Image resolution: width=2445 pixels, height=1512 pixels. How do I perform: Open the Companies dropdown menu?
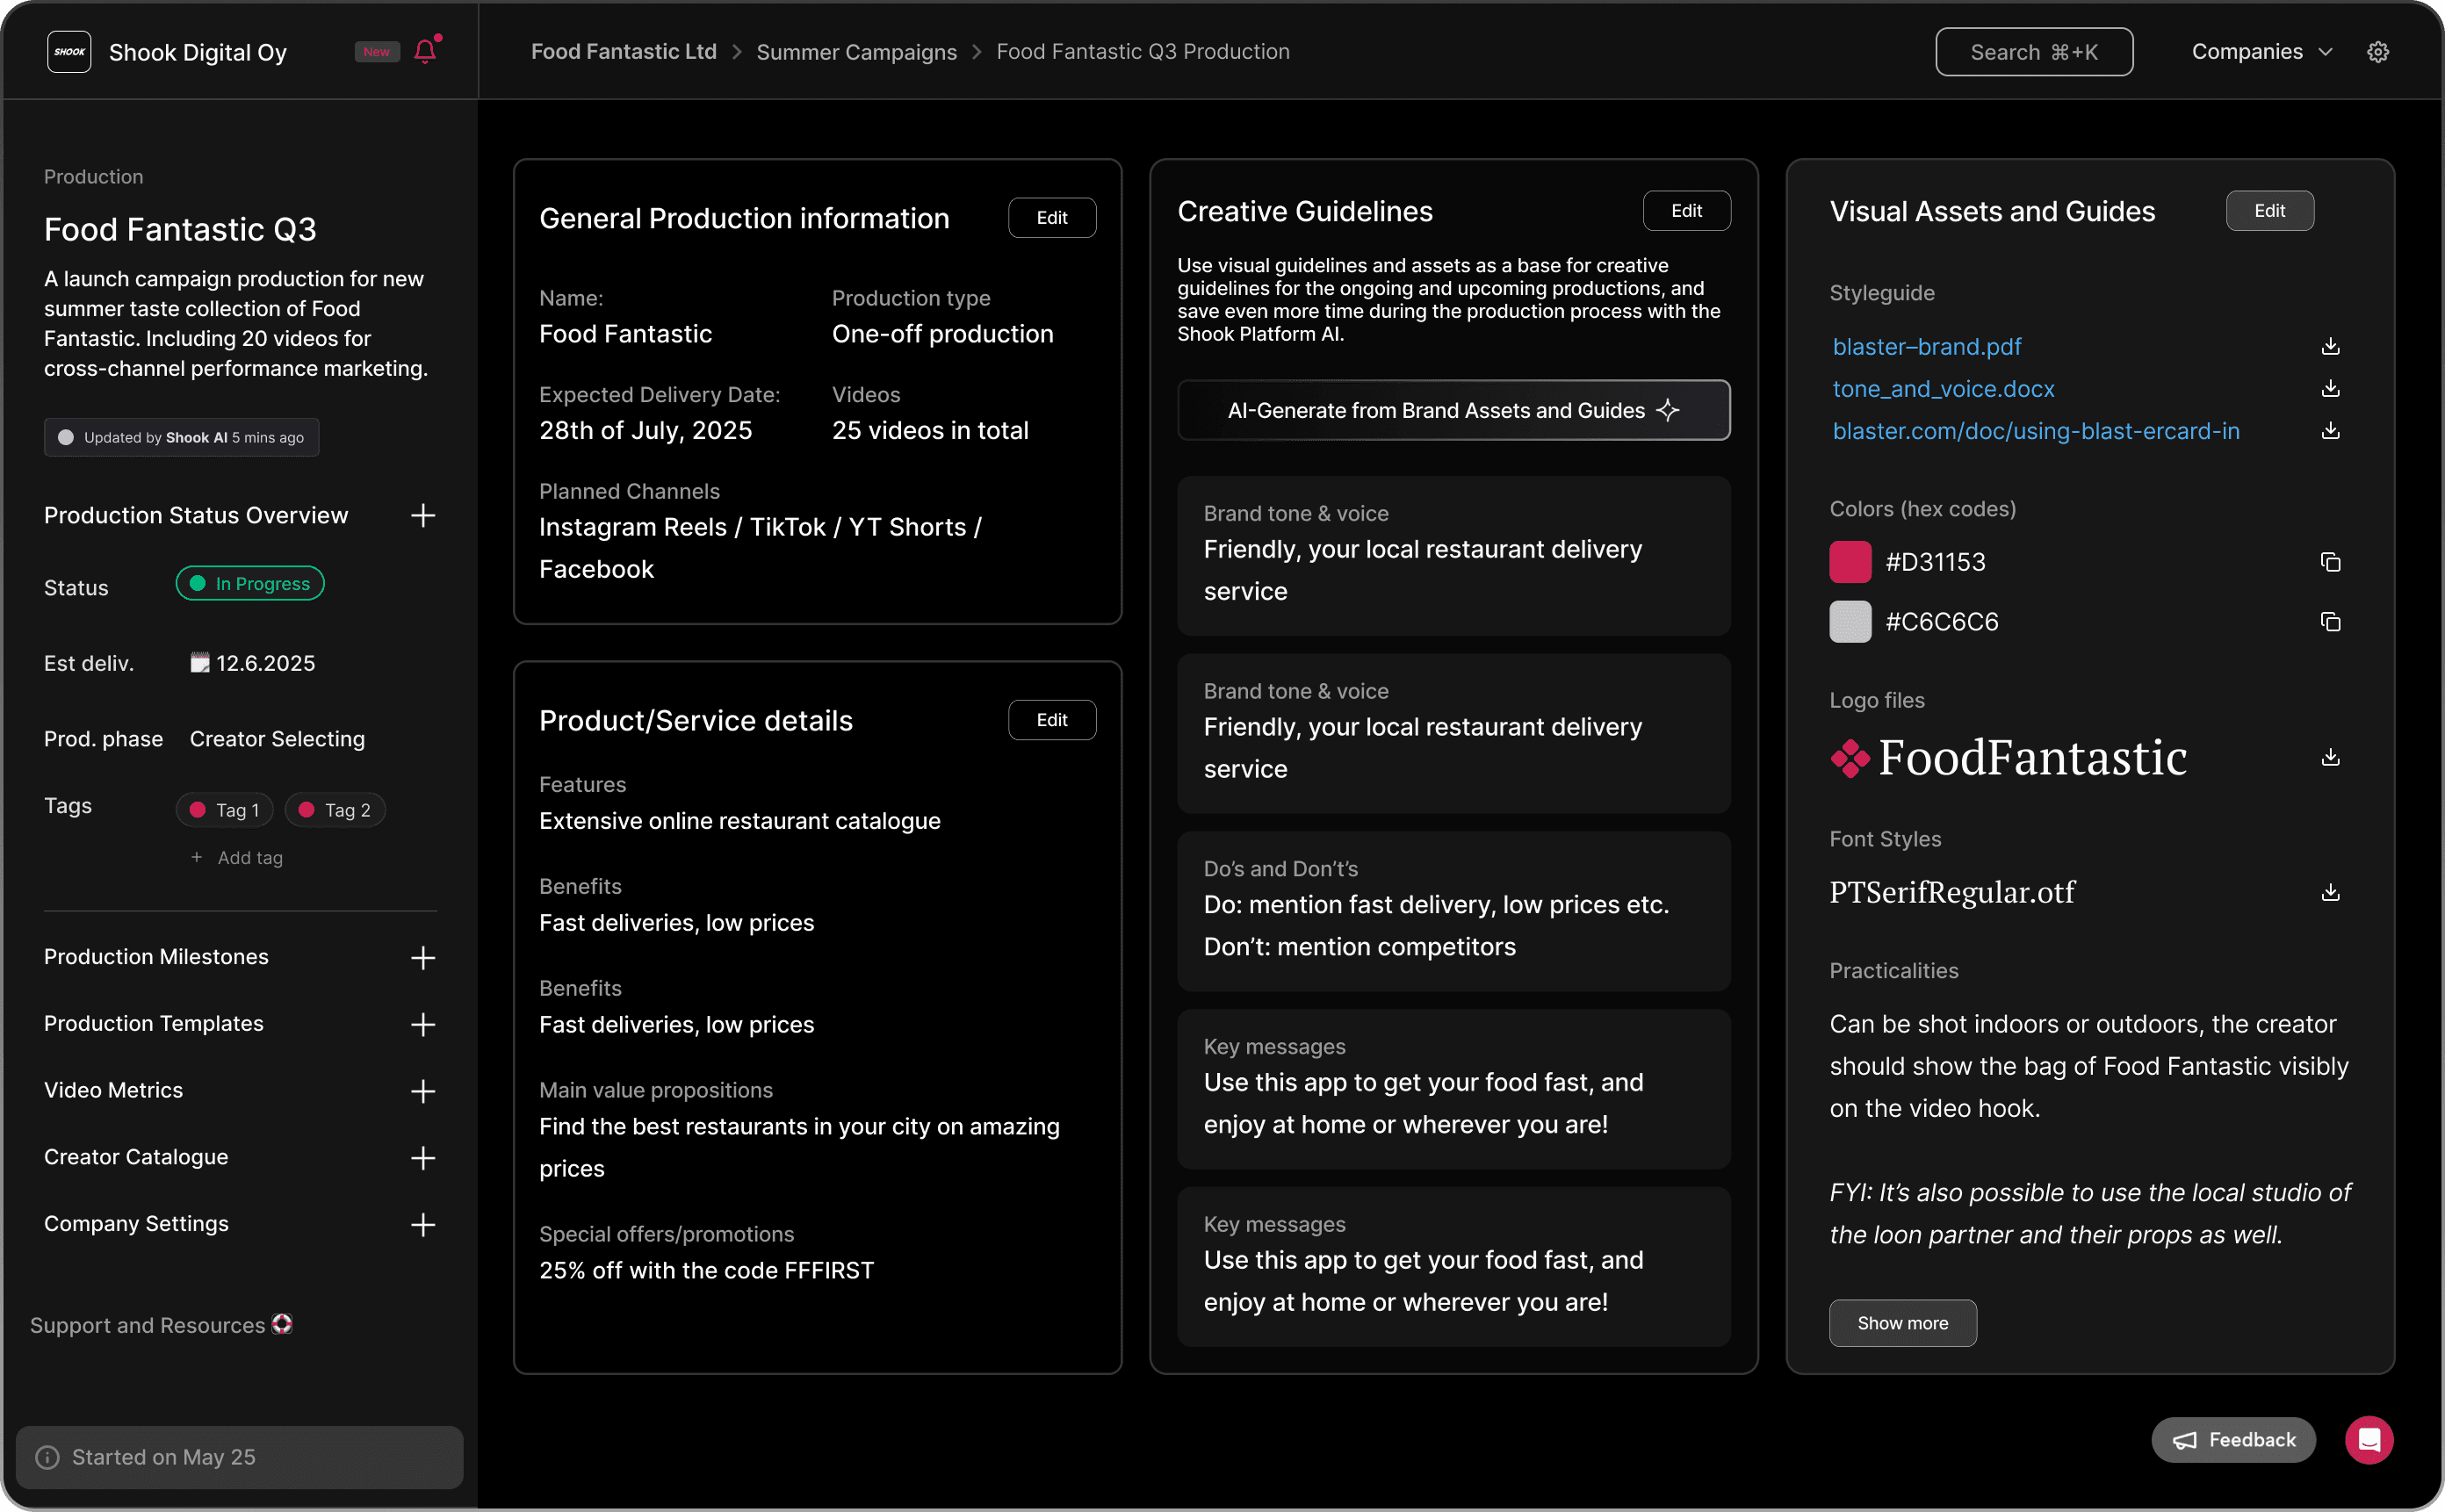pyautogui.click(x=2260, y=52)
